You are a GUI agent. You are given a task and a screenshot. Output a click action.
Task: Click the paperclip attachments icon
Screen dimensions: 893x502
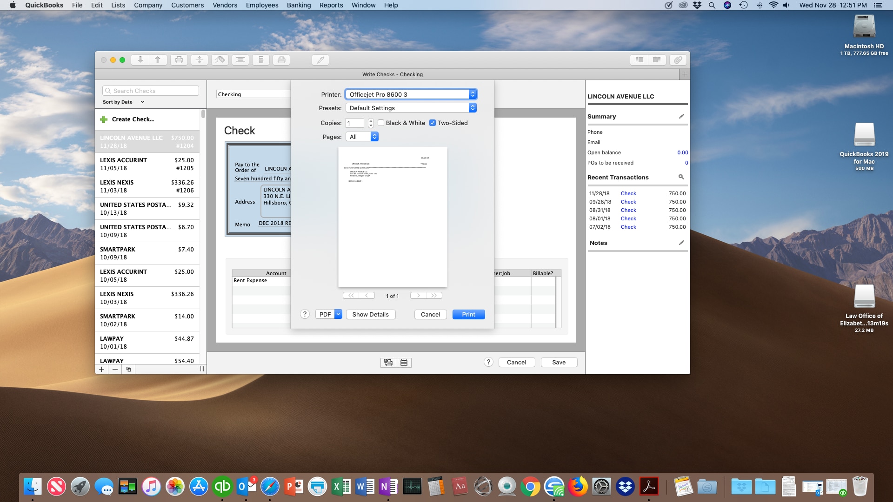click(678, 60)
